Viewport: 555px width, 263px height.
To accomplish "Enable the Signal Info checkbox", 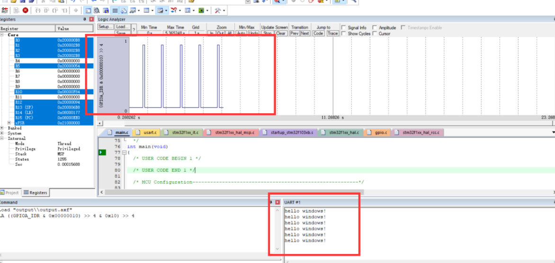I will [x=343, y=27].
